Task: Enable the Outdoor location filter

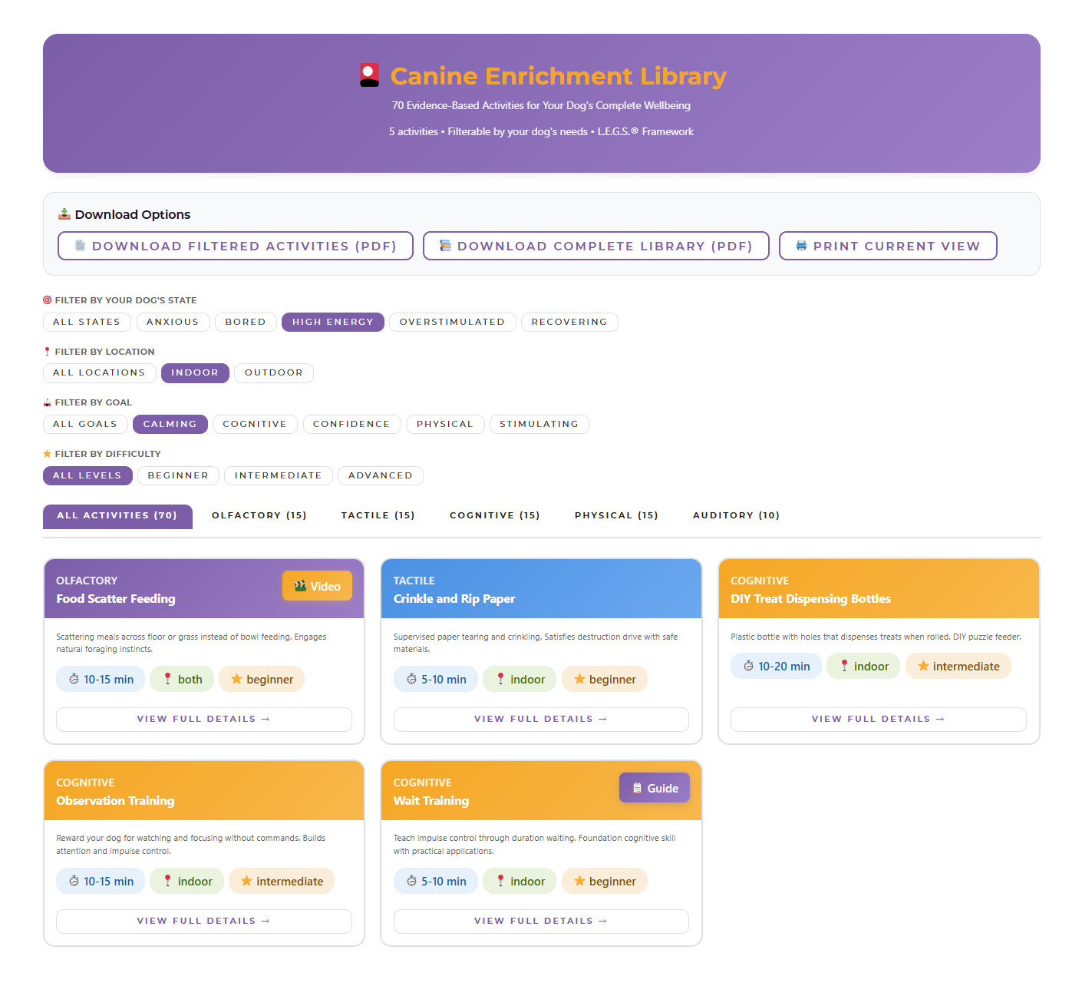Action: [273, 372]
